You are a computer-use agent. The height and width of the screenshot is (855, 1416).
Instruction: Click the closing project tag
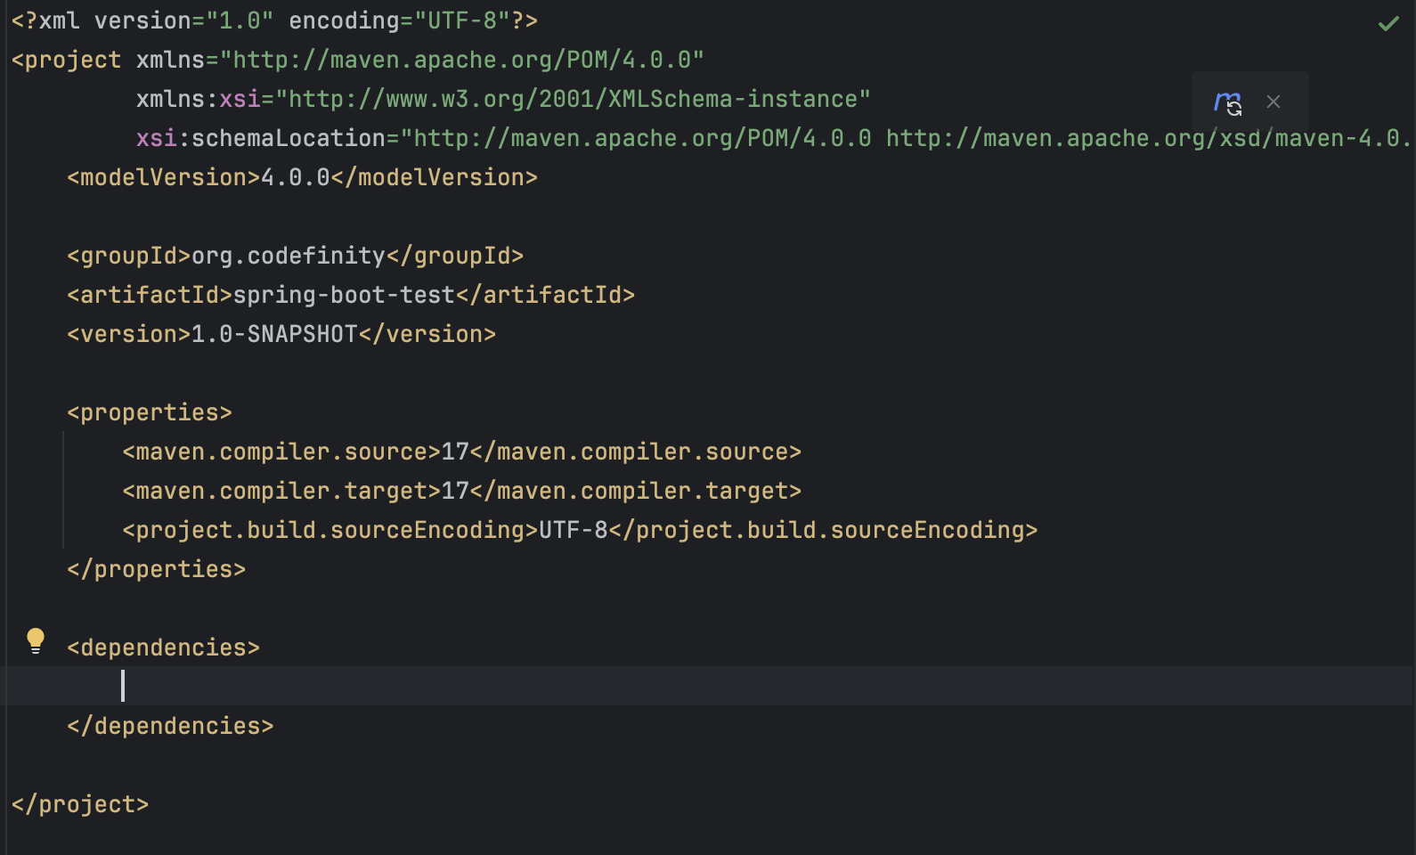point(80,804)
